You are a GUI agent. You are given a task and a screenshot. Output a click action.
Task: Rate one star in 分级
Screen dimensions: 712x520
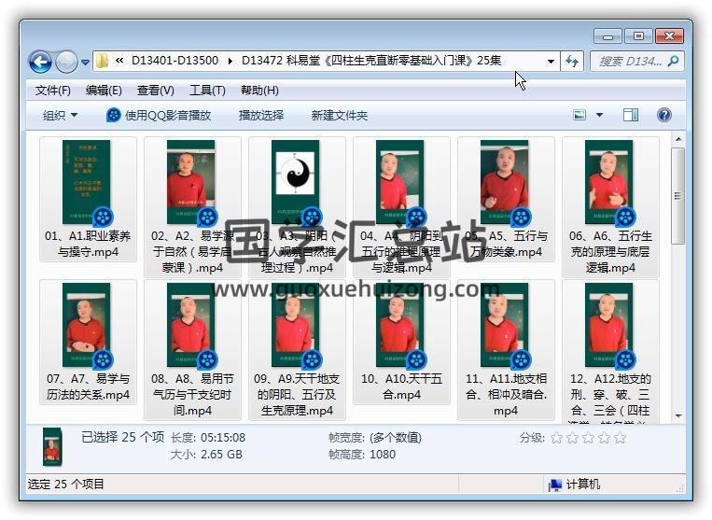557,438
